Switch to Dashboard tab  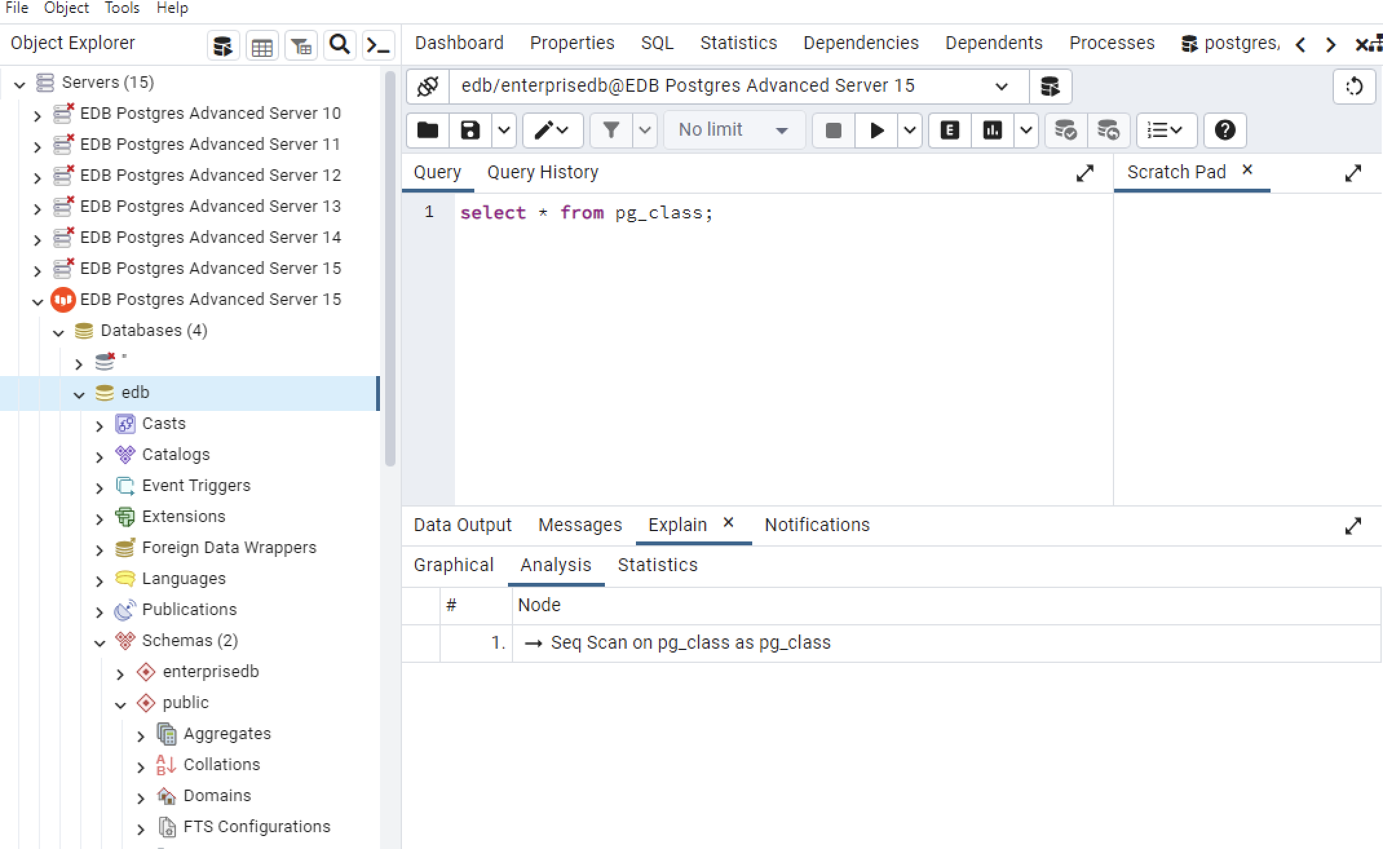[x=459, y=43]
